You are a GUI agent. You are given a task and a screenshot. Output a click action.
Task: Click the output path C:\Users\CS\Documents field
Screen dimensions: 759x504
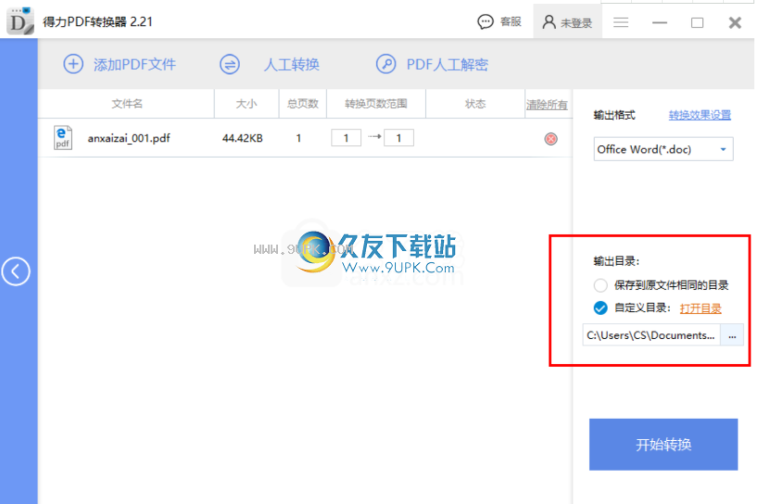pos(651,335)
